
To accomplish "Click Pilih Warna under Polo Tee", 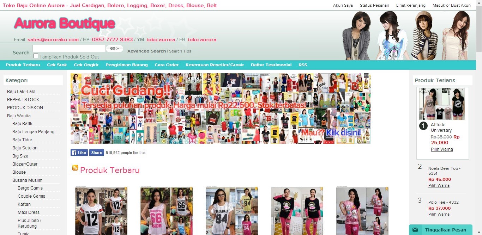I will (439, 214).
